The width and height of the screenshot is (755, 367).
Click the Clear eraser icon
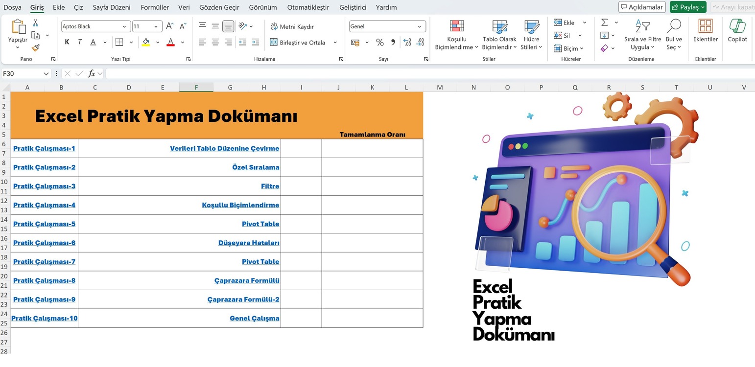605,48
